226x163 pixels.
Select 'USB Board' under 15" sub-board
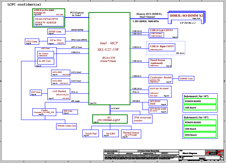(x=200, y=129)
